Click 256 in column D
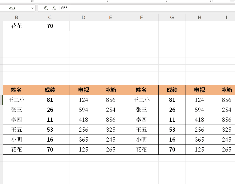Image resolution: width=235 pixels, height=184 pixels. (x=83, y=130)
